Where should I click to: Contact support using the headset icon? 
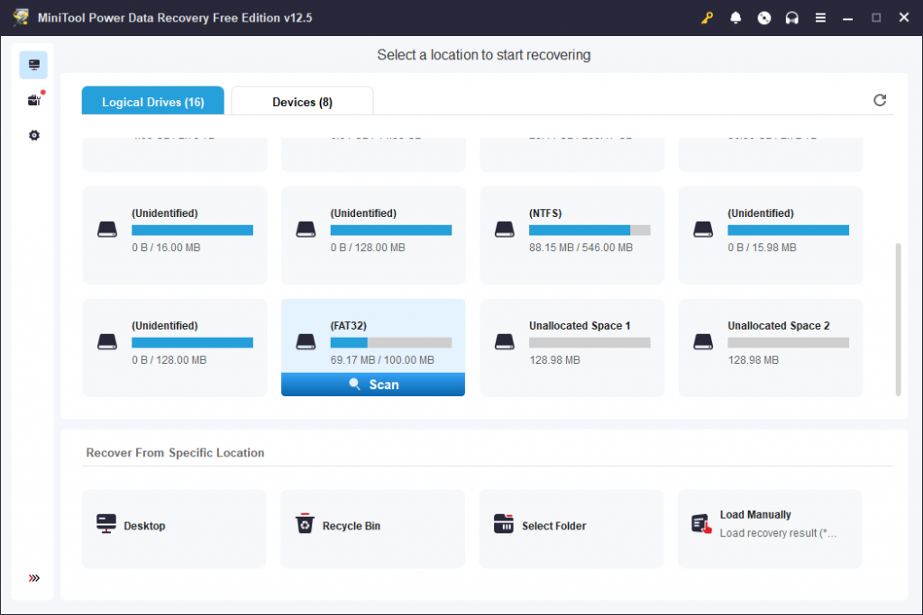[791, 17]
